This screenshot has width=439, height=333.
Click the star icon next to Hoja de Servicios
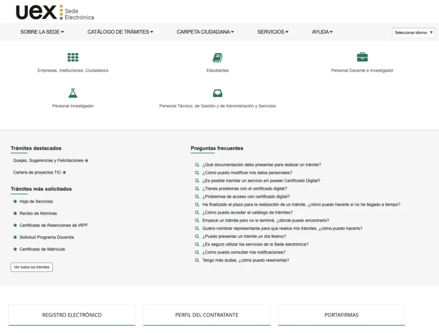click(x=15, y=201)
